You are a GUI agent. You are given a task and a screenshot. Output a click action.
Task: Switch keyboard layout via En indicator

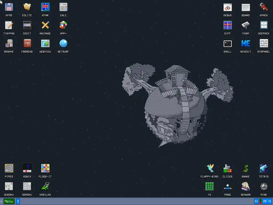[x=256, y=201]
